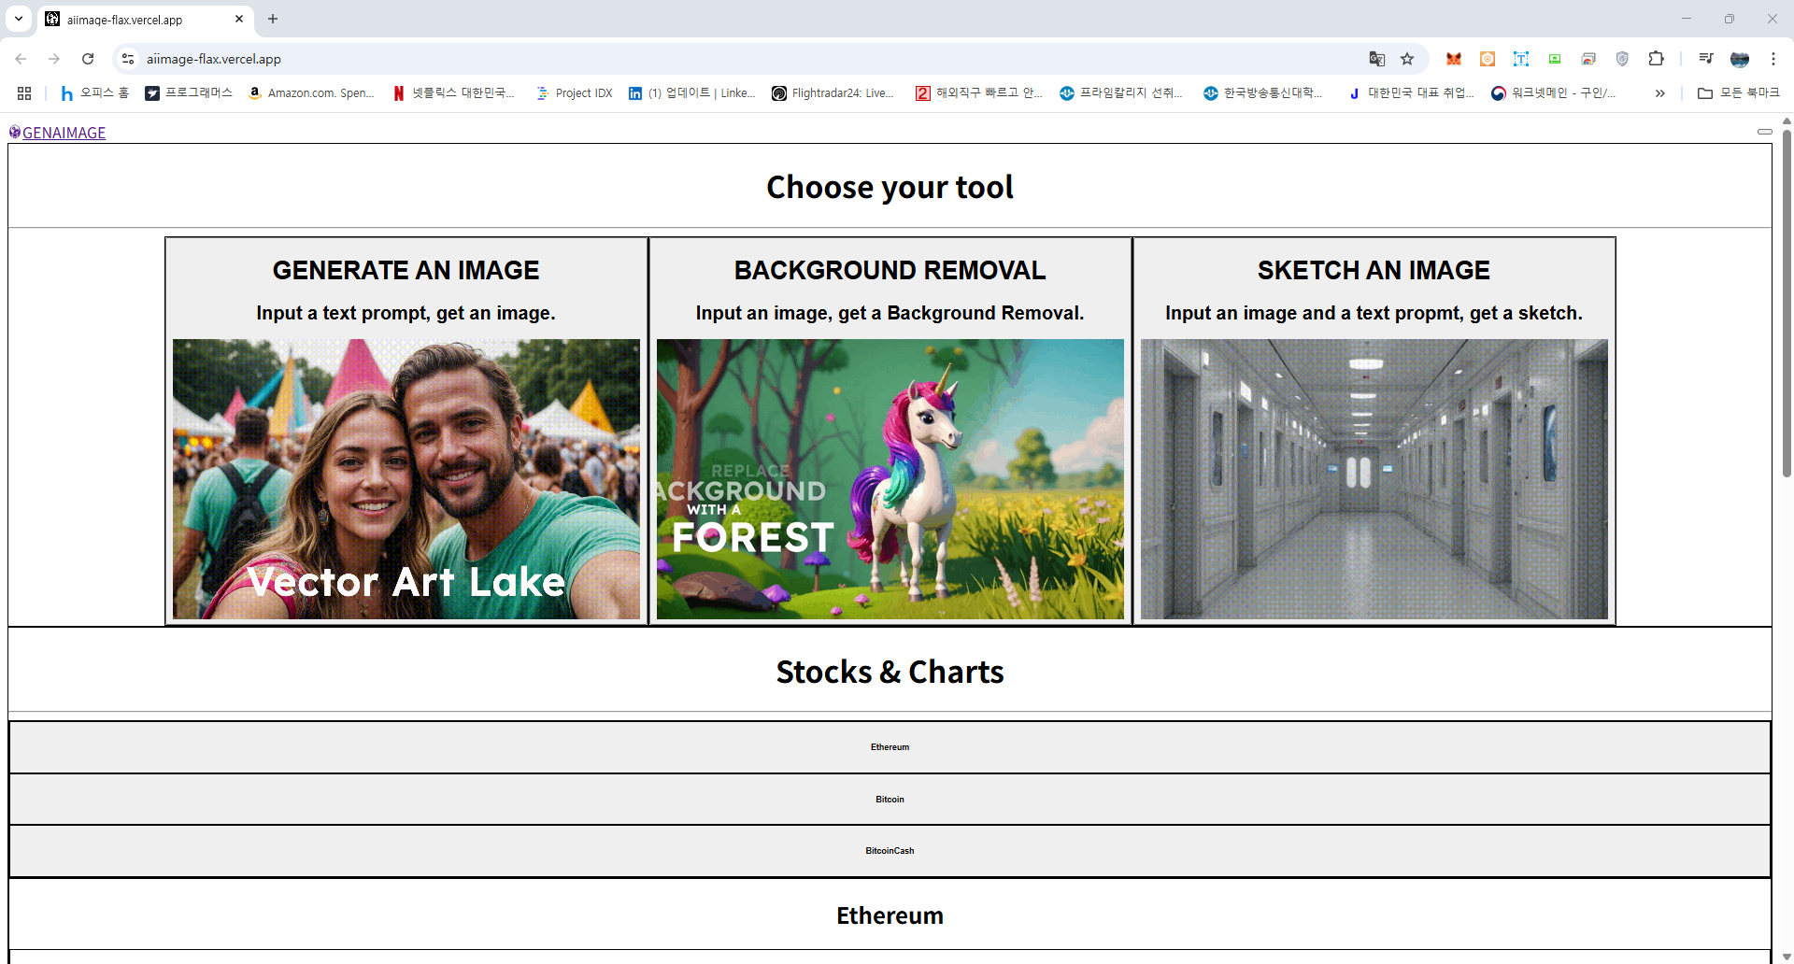
Task: Click the translate page icon
Action: 1377,59
